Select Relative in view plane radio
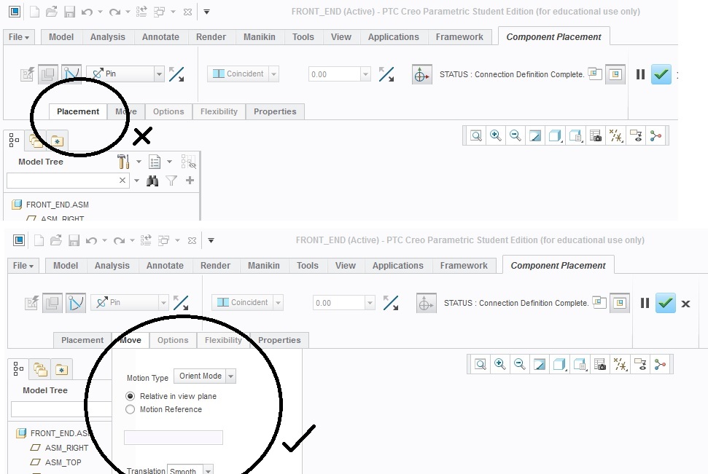The width and height of the screenshot is (708, 474). [130, 396]
